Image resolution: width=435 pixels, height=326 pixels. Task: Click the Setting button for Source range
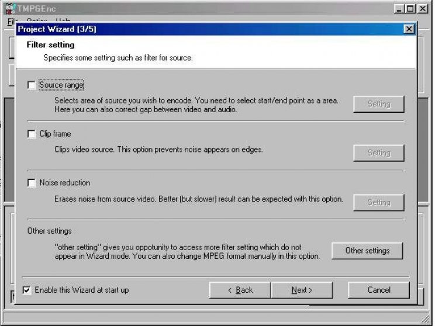pos(379,104)
